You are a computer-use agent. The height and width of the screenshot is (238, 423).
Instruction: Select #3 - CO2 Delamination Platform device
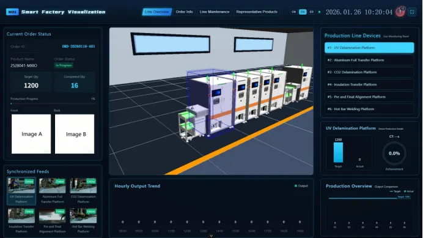coord(369,72)
